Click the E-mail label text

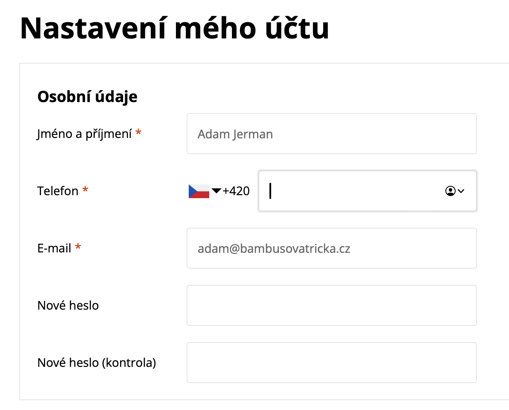pyautogui.click(x=54, y=248)
